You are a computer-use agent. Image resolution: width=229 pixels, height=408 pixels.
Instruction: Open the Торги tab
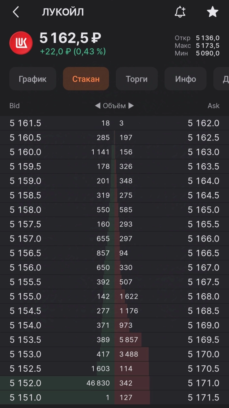[x=137, y=79]
